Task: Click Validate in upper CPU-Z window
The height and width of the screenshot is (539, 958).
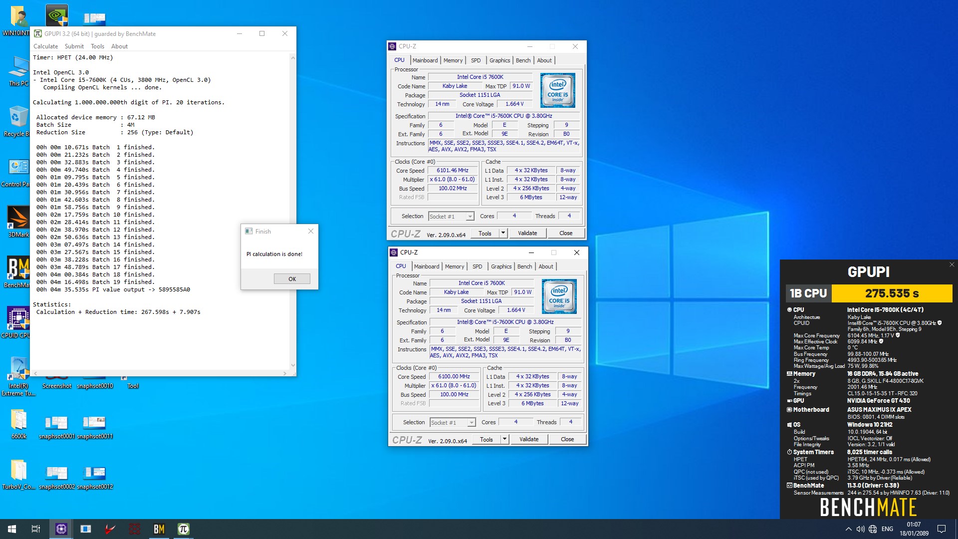Action: pos(527,233)
